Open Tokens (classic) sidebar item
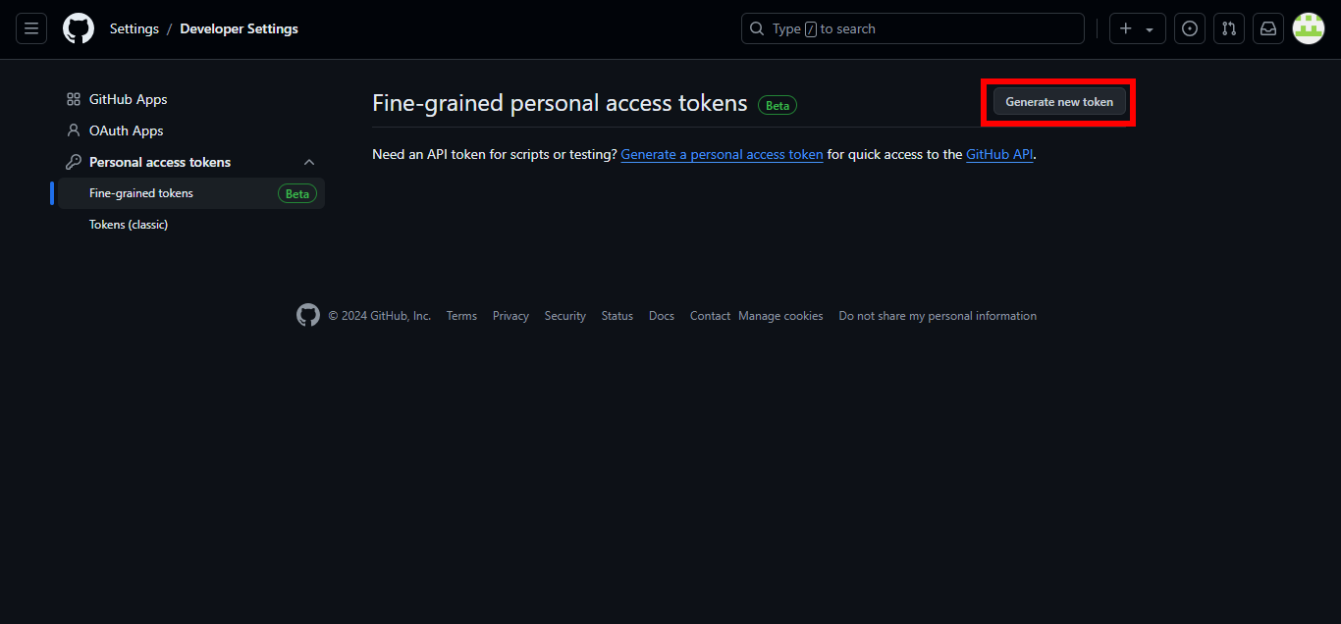The image size is (1341, 624). point(129,225)
